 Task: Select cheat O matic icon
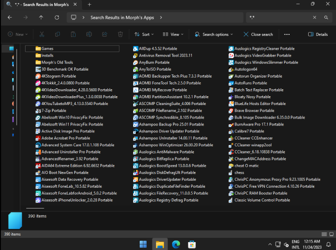click(231, 166)
